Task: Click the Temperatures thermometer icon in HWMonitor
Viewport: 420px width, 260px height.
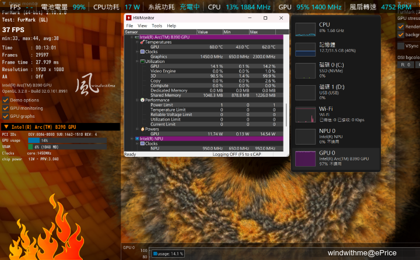Action: click(142, 42)
